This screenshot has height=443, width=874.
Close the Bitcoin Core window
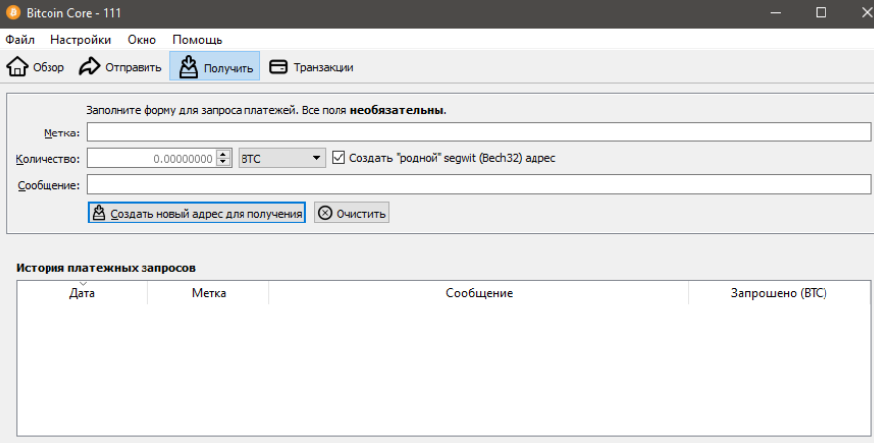pyautogui.click(x=866, y=12)
